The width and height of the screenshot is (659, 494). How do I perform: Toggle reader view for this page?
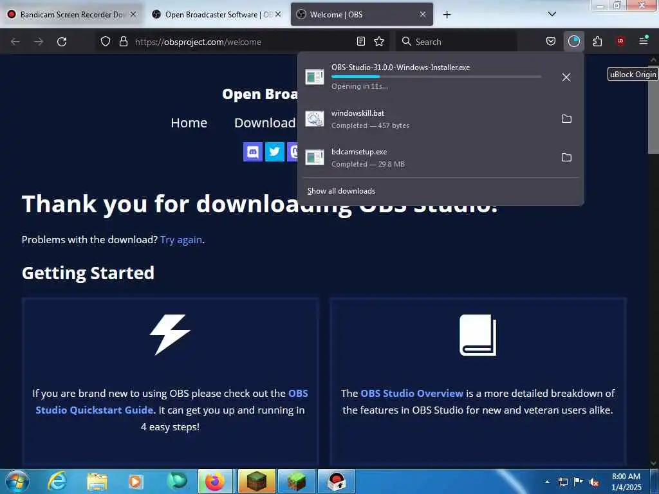coord(360,41)
